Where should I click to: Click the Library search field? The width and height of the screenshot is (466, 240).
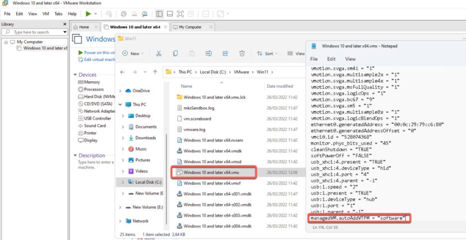(31, 32)
